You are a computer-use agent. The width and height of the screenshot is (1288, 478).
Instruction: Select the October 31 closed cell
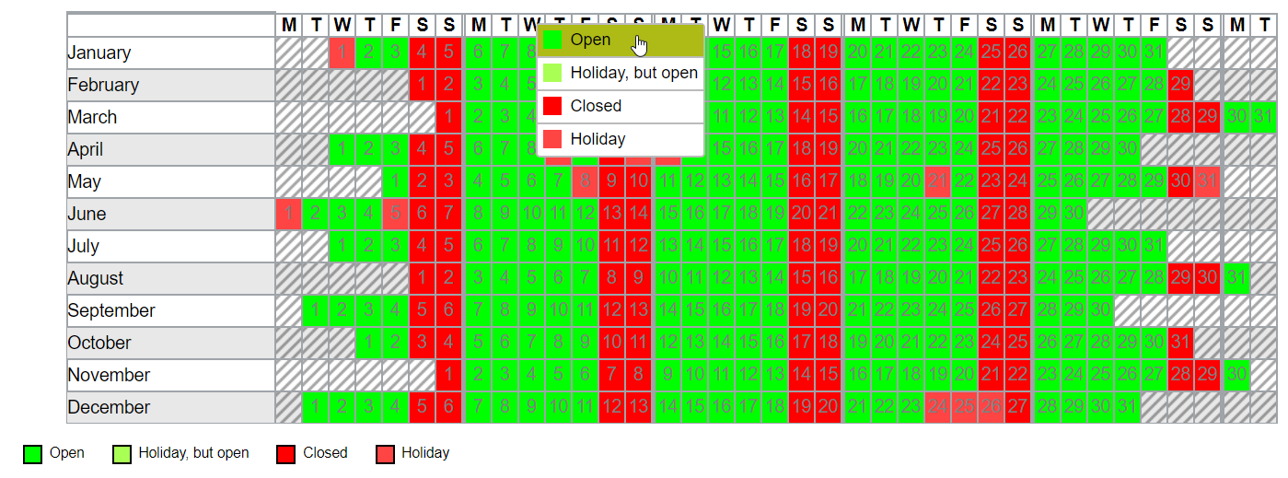(1180, 343)
